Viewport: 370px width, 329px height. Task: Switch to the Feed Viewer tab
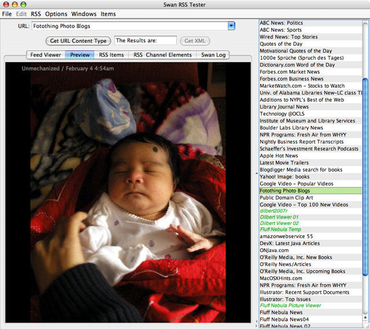[46, 55]
